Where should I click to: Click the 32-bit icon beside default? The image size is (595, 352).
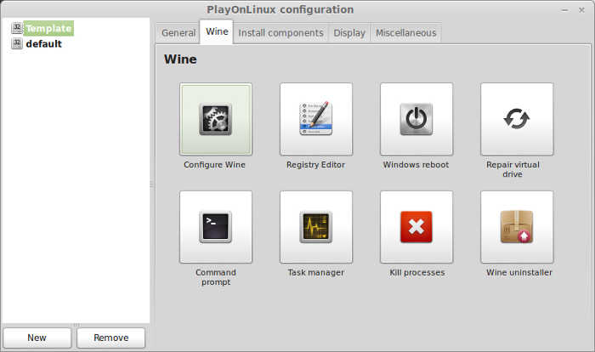[17, 43]
